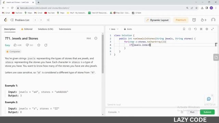Open the Free CAT Resources bookmark
Viewport: 219px width, 123px height.
tap(98, 13)
